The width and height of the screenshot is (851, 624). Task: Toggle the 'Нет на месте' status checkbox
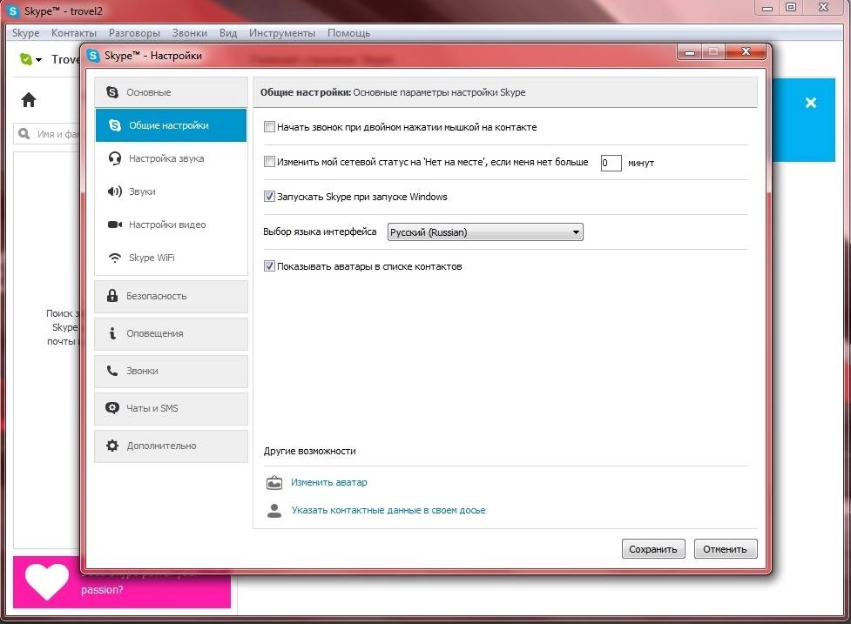click(x=269, y=162)
